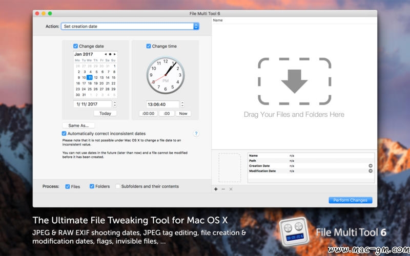Click the file preview thumbnail placeholder
410x256 pixels.
point(230,167)
